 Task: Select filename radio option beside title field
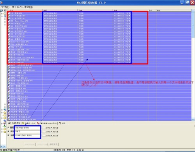44,128
